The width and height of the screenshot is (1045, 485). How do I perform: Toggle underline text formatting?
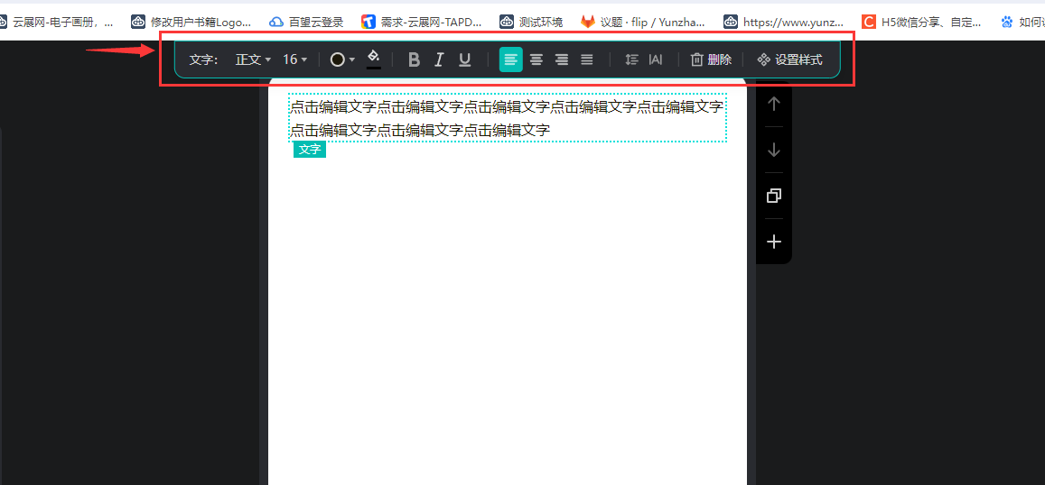coord(464,59)
